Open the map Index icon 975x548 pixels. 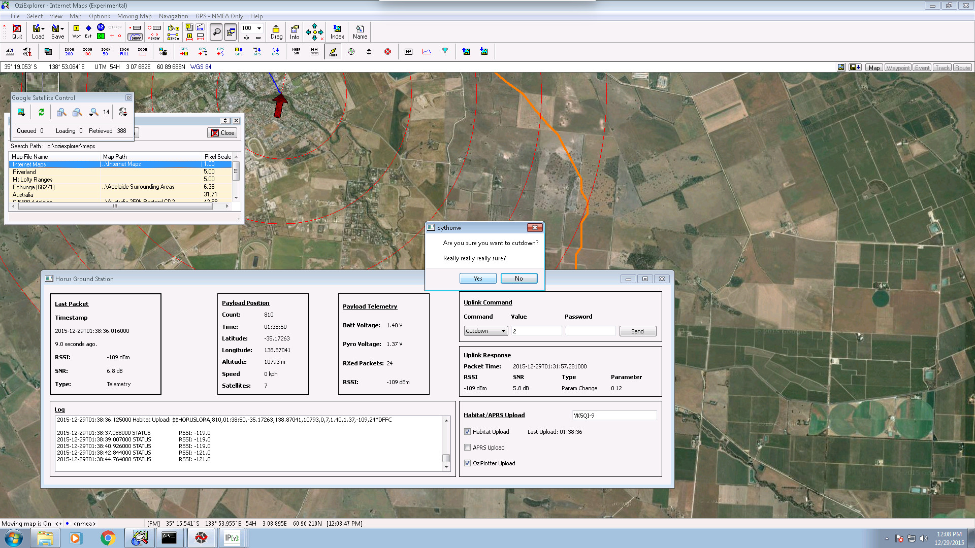(x=337, y=31)
